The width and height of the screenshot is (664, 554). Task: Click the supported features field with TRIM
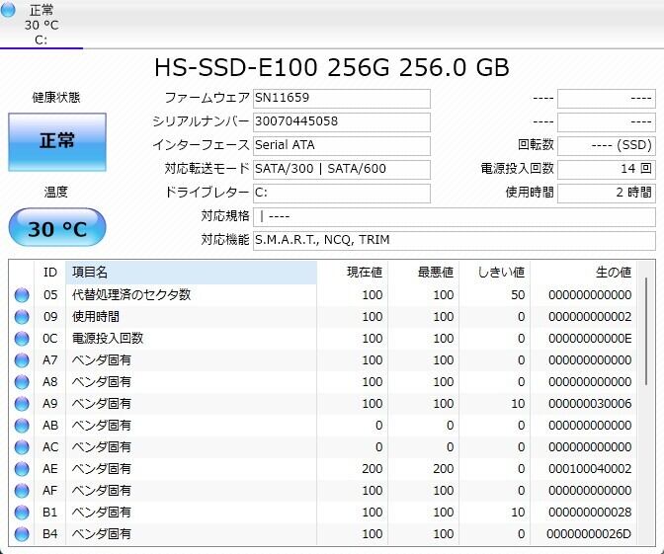coord(454,240)
